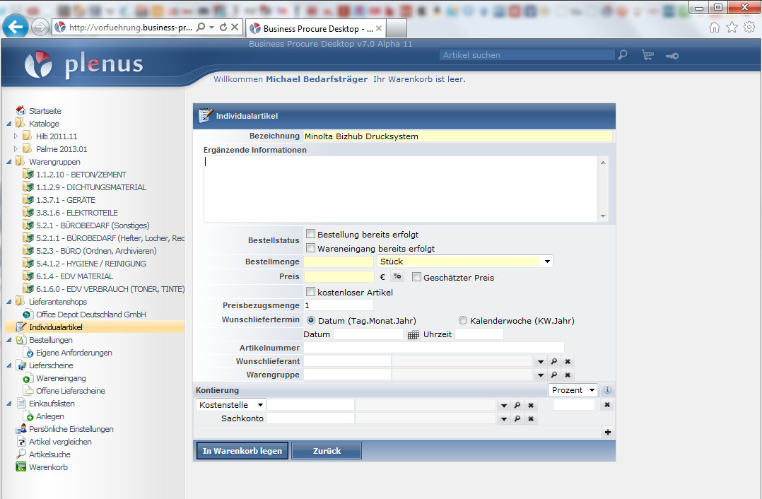Click the Kontierung info icon
The image size is (762, 499).
point(607,390)
